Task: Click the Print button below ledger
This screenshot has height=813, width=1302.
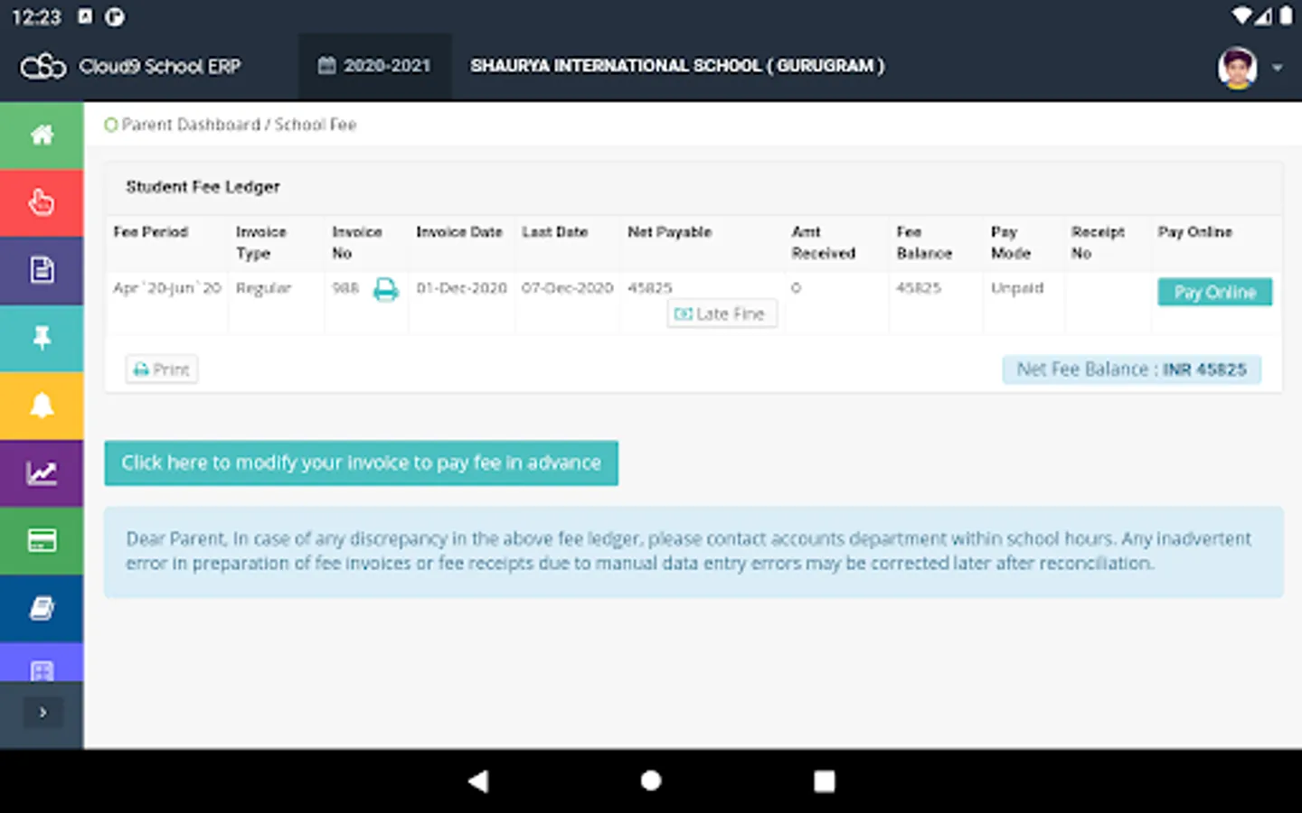Action: [x=162, y=369]
